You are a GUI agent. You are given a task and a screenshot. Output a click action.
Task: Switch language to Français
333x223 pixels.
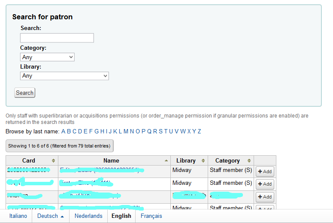click(x=151, y=216)
